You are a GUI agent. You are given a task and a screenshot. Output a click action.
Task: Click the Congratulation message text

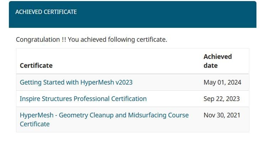point(91,40)
